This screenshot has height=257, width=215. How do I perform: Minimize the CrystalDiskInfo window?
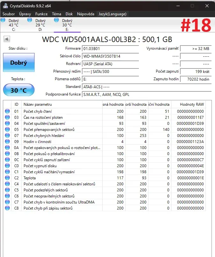click(x=178, y=6)
